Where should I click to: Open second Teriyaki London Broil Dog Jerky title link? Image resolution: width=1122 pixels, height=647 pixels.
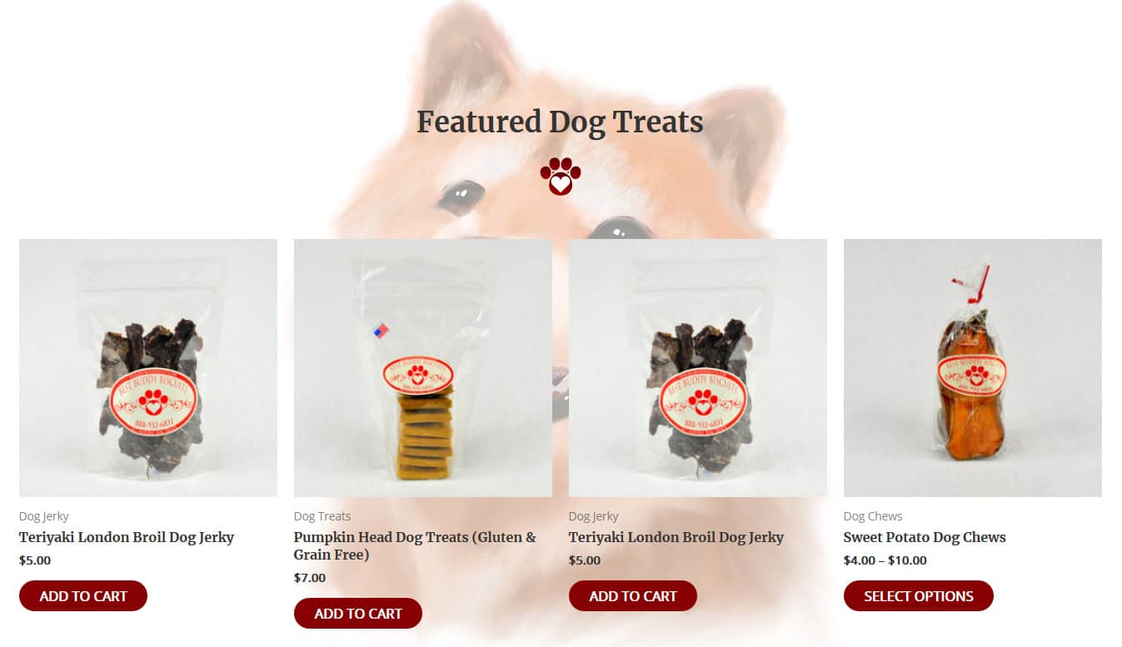pos(676,537)
